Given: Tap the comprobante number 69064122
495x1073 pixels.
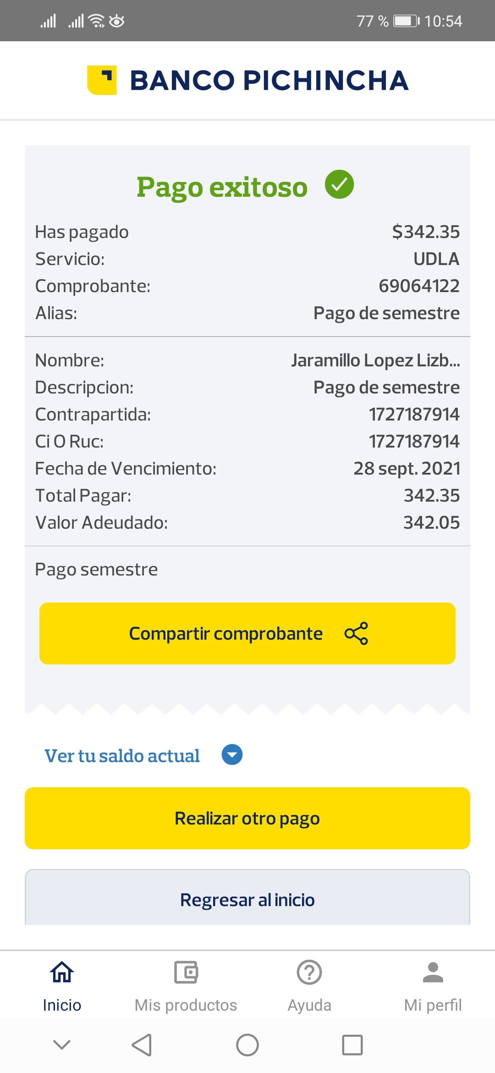Looking at the screenshot, I should (419, 286).
